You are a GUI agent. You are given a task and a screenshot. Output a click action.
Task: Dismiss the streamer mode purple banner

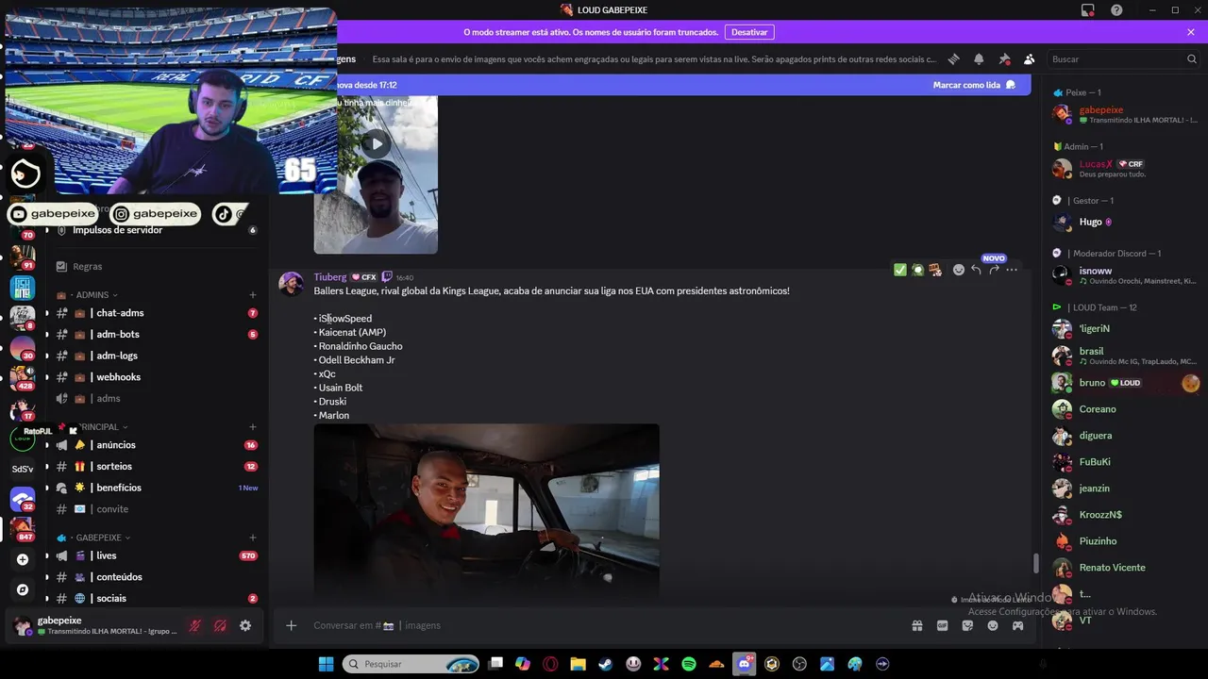click(1191, 32)
